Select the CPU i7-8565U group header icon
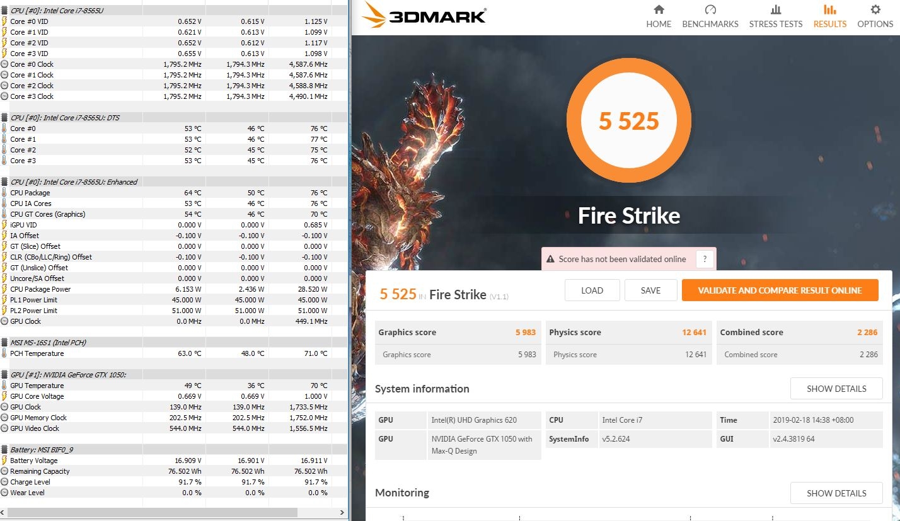Viewport: 900px width, 521px height. click(x=5, y=11)
